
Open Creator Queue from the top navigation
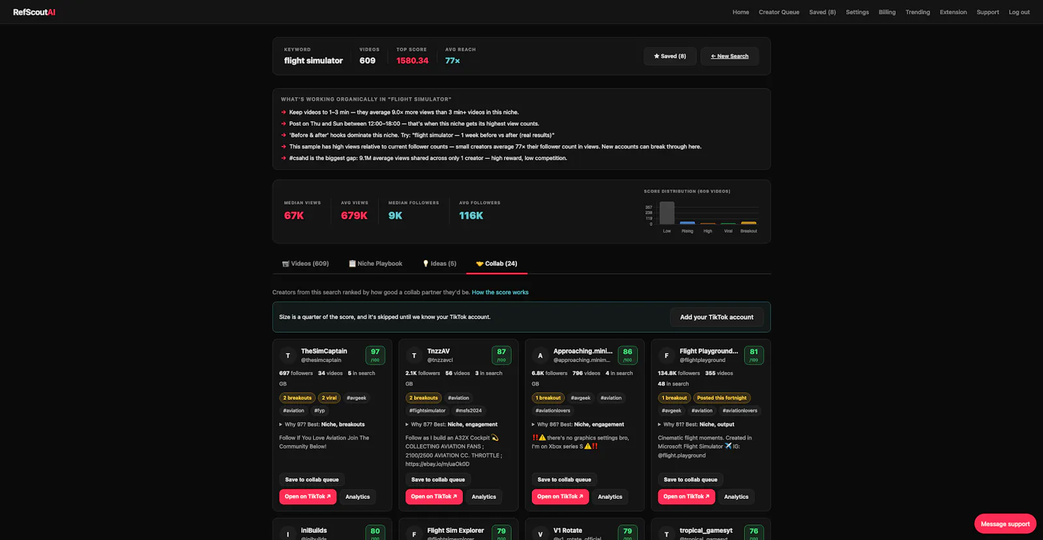[x=779, y=12]
